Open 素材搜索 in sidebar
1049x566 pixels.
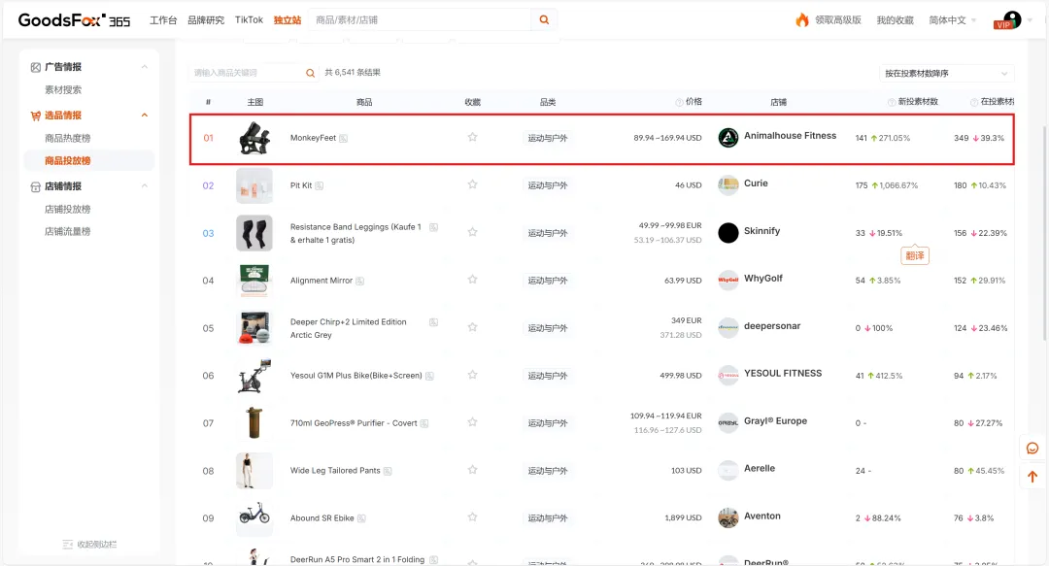pyautogui.click(x=63, y=89)
